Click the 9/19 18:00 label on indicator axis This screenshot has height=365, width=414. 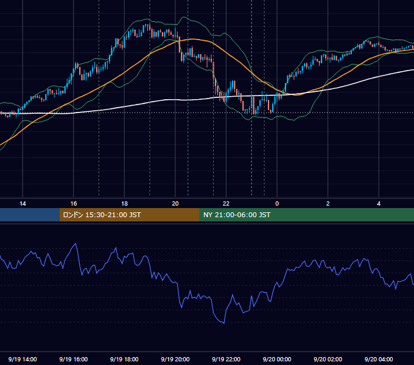coord(124,359)
